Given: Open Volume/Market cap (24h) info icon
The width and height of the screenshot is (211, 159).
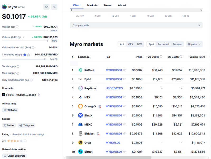Looking at the screenshot, I should (33, 48).
